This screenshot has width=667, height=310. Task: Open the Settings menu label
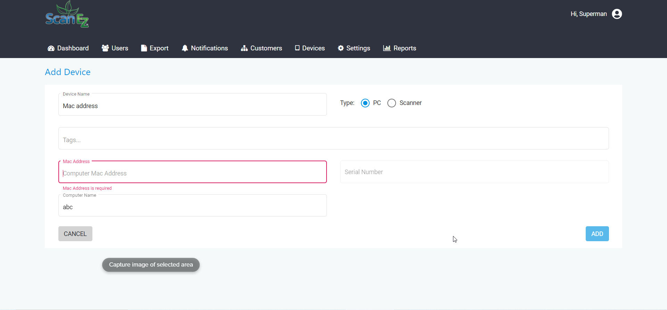pyautogui.click(x=358, y=48)
